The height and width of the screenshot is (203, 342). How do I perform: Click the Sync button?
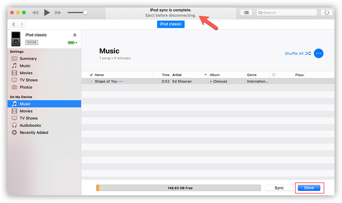(x=279, y=188)
